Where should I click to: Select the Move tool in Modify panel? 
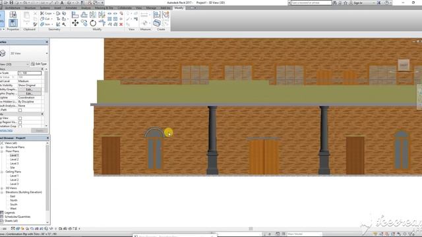click(x=75, y=23)
